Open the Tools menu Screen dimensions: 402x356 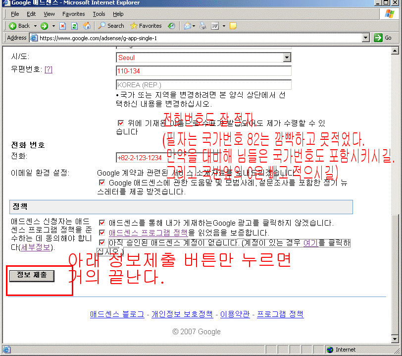(99, 14)
